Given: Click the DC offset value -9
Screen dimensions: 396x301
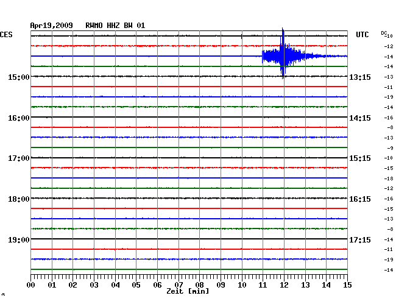Looking at the screenshot, I should click(x=390, y=148).
